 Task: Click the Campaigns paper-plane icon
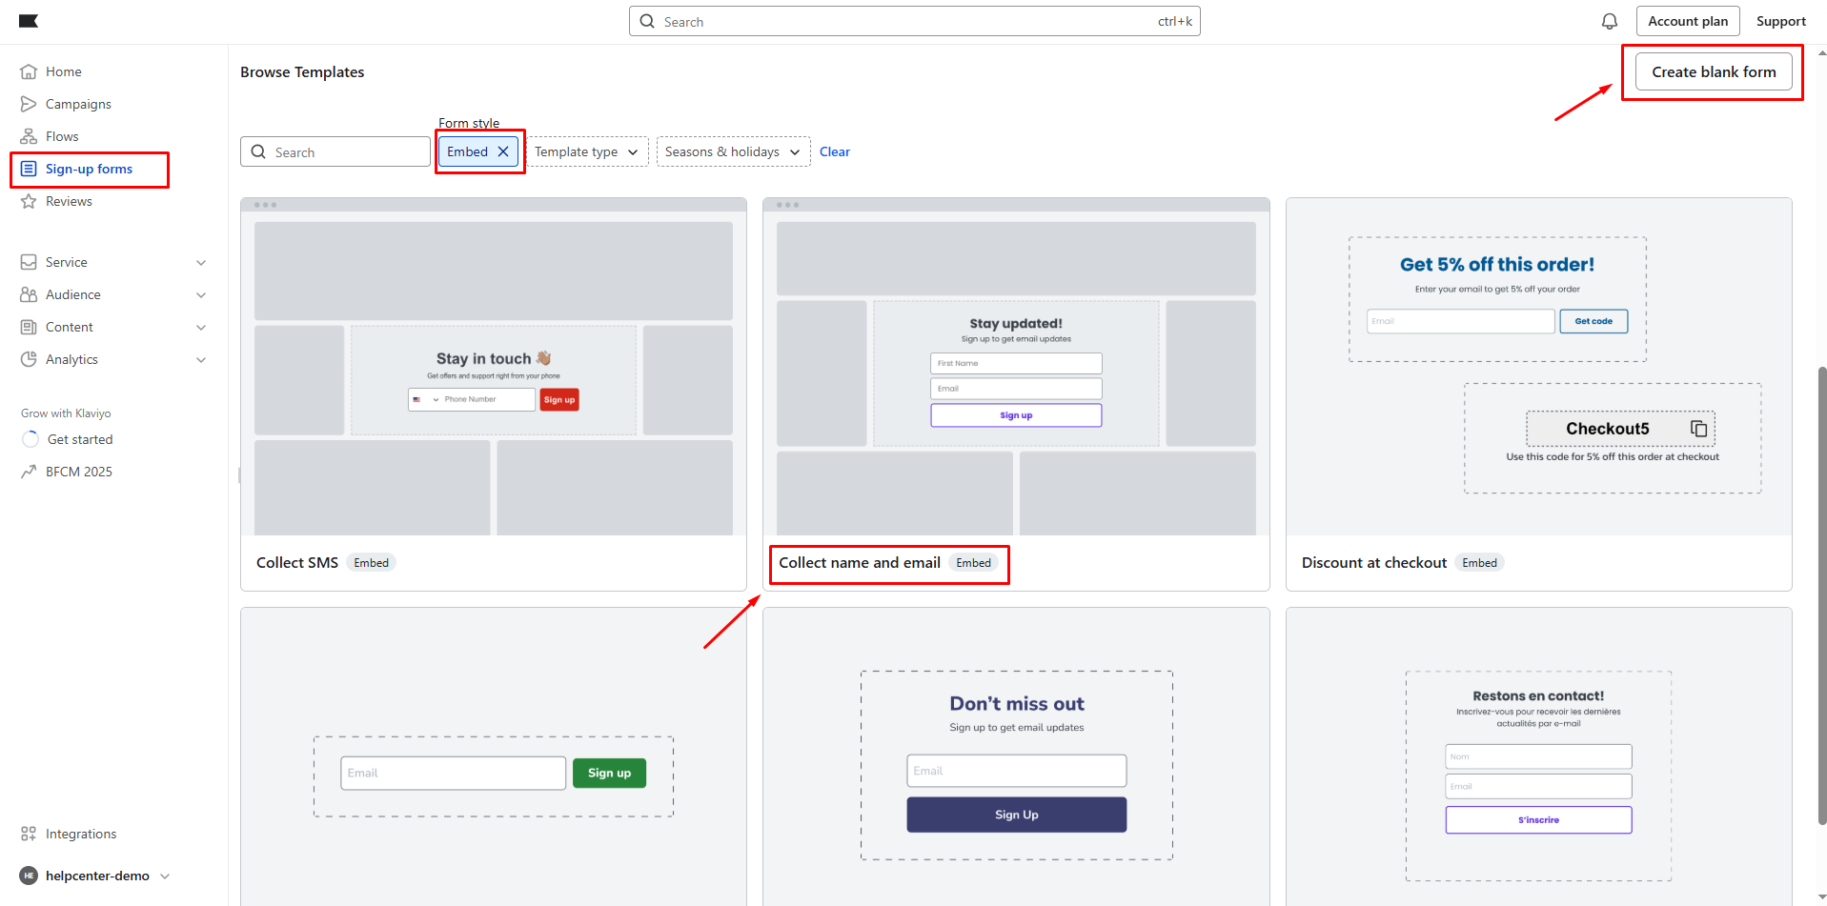tap(29, 104)
